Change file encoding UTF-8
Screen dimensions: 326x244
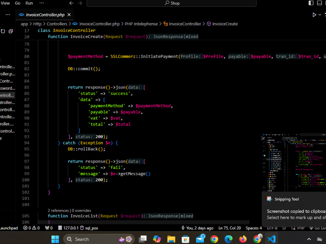[272, 228]
